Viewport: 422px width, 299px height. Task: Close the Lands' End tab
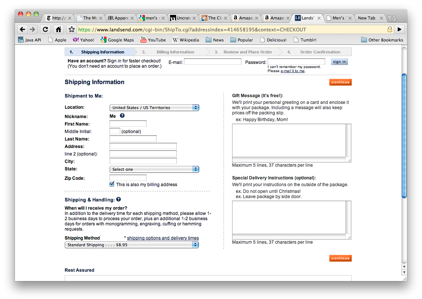coord(319,18)
